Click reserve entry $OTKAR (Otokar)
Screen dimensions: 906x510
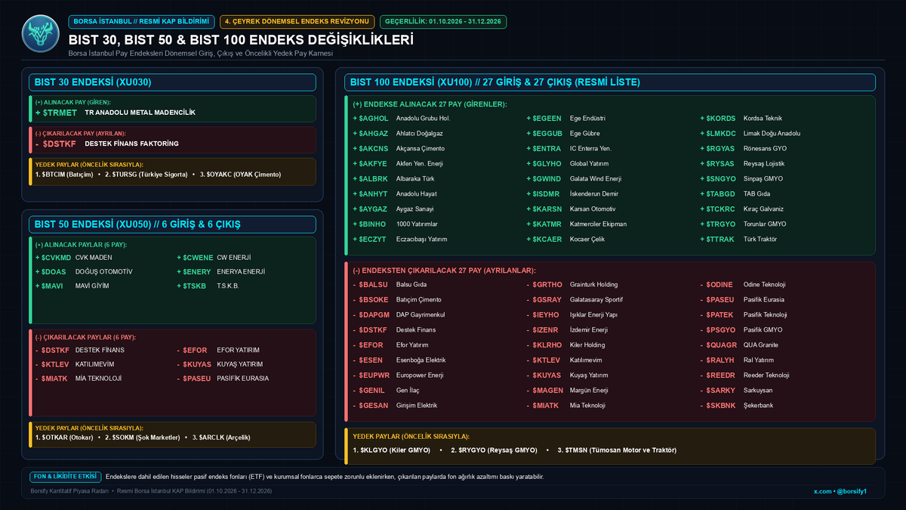coord(64,437)
